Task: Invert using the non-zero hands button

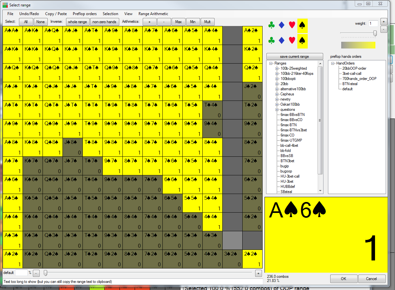Action: click(x=104, y=22)
